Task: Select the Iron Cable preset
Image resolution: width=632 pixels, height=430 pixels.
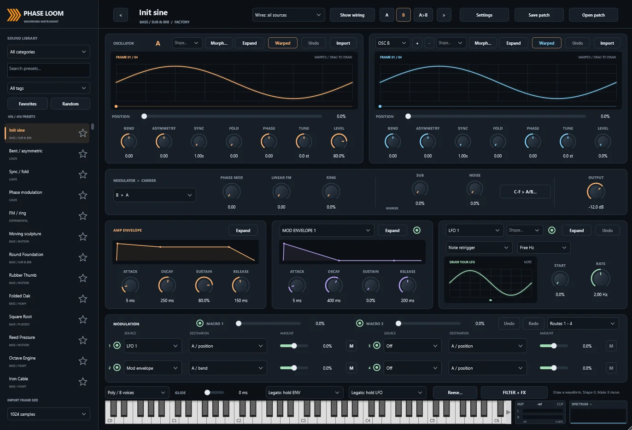Action: click(x=46, y=382)
